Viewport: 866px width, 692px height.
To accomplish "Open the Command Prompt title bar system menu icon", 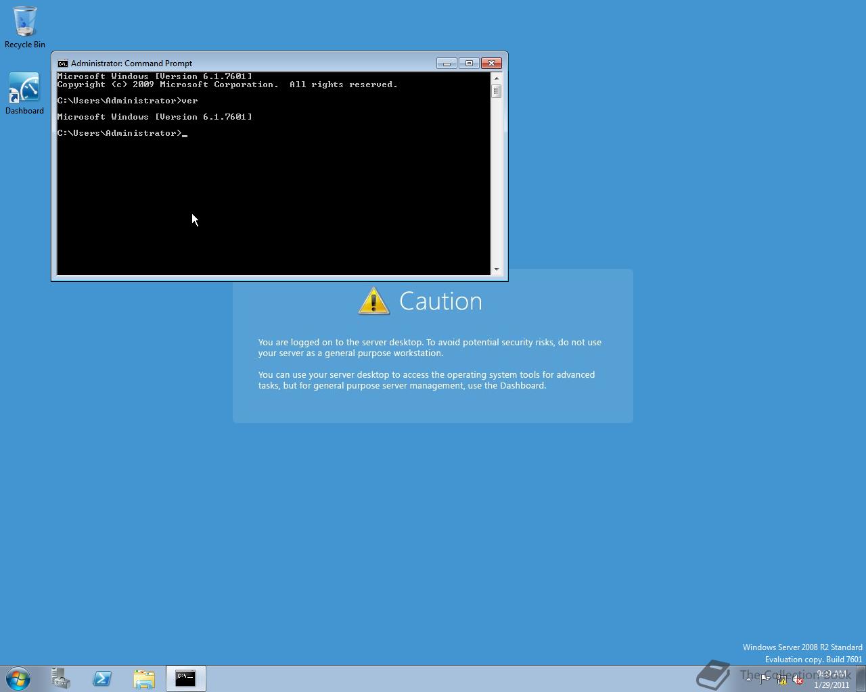I will tap(62, 63).
